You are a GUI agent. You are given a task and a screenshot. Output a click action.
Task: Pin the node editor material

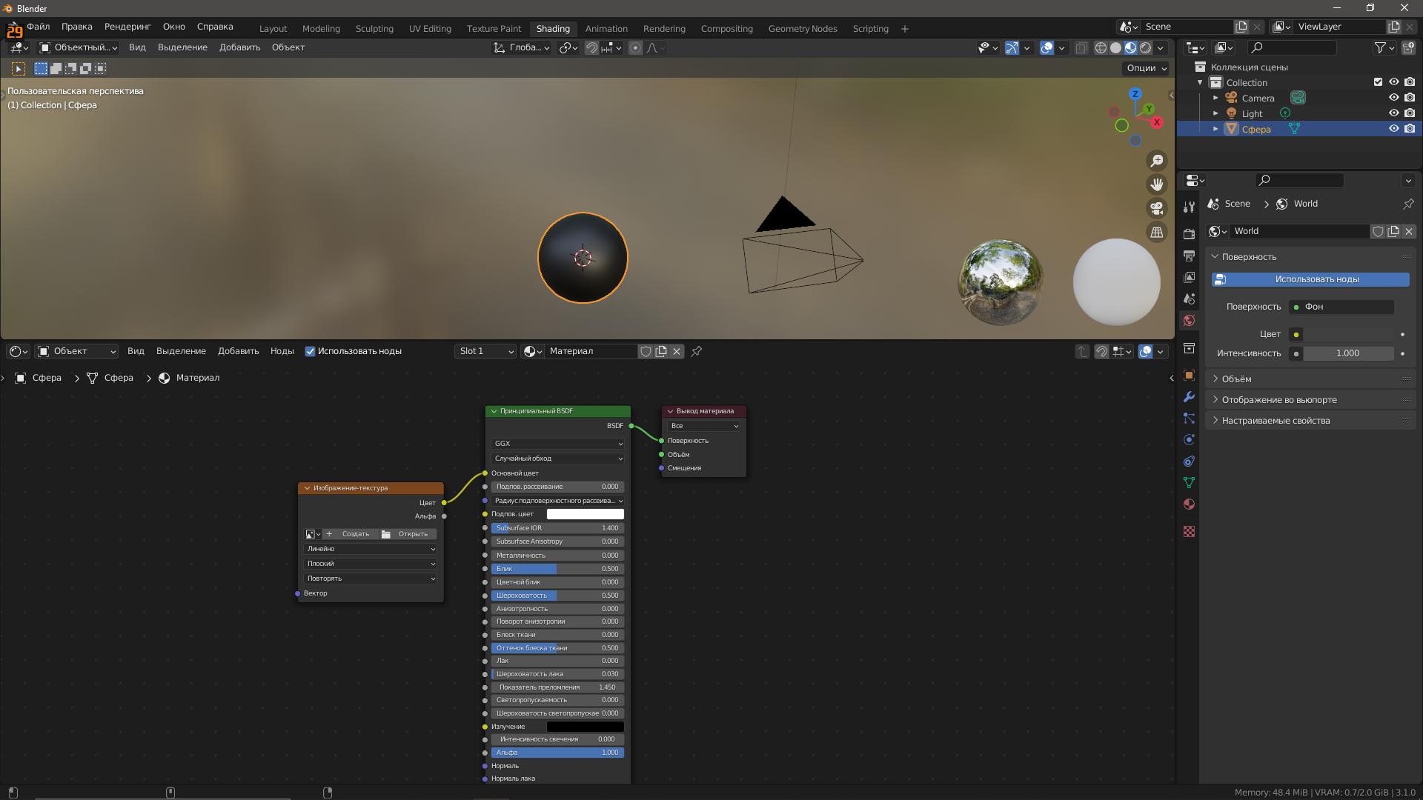pyautogui.click(x=696, y=351)
